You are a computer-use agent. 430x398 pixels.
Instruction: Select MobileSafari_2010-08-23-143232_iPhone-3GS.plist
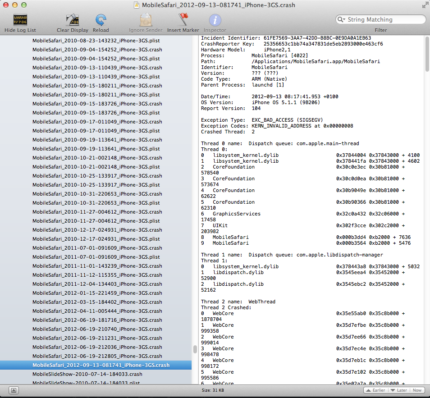96,41
